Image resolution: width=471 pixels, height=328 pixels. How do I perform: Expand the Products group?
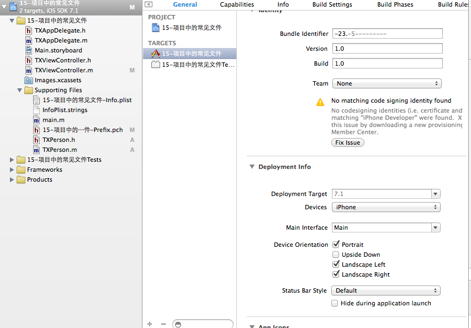tap(12, 179)
